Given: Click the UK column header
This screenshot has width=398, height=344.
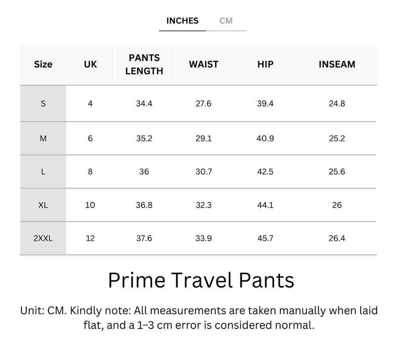Looking at the screenshot, I should point(90,64).
